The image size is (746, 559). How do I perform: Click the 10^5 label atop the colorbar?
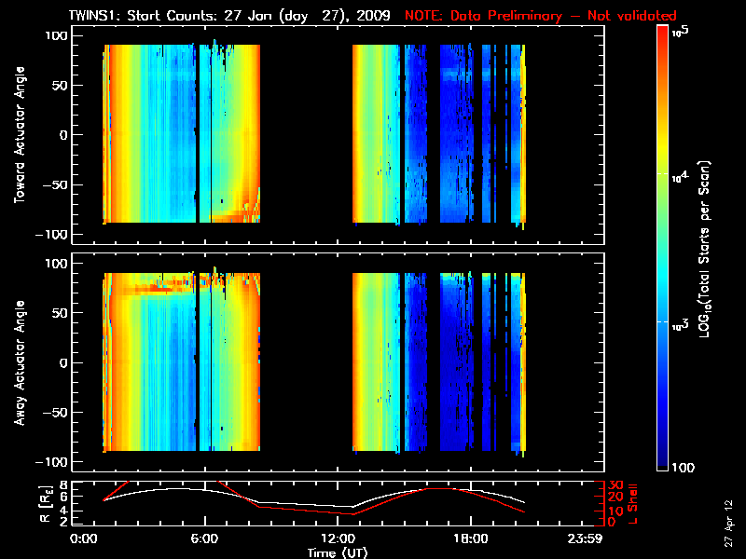[684, 30]
